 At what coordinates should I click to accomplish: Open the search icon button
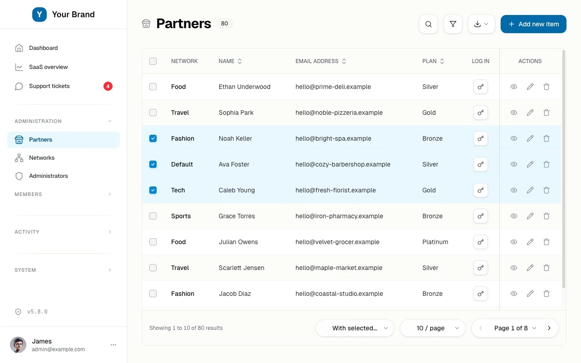pyautogui.click(x=428, y=24)
